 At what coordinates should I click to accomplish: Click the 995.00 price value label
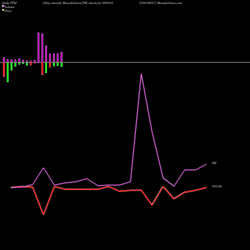click(x=216, y=186)
